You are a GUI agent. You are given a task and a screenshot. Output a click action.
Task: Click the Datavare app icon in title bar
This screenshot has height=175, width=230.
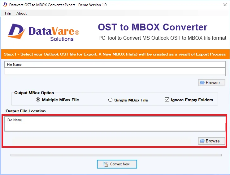pyautogui.click(x=5, y=5)
